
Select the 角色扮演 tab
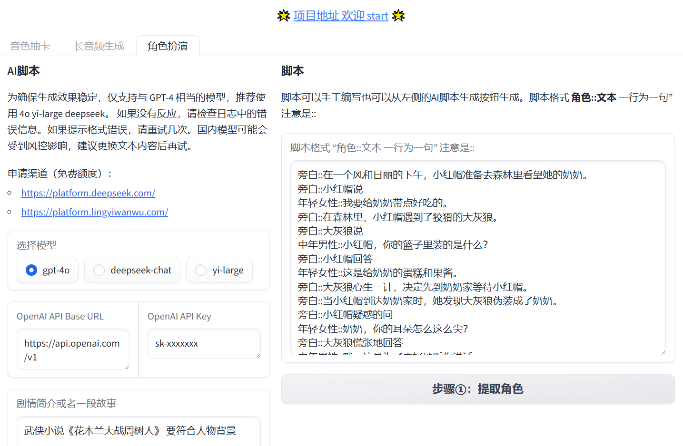[168, 46]
